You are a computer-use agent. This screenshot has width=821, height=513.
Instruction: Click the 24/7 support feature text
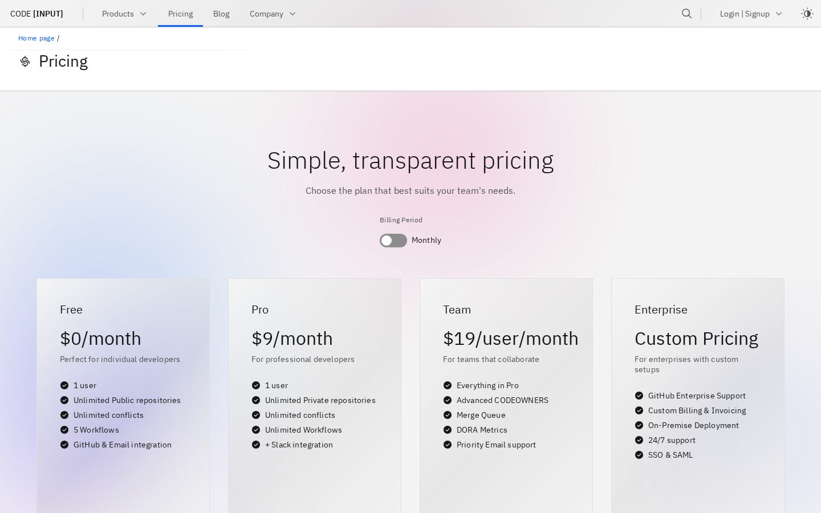pyautogui.click(x=672, y=440)
